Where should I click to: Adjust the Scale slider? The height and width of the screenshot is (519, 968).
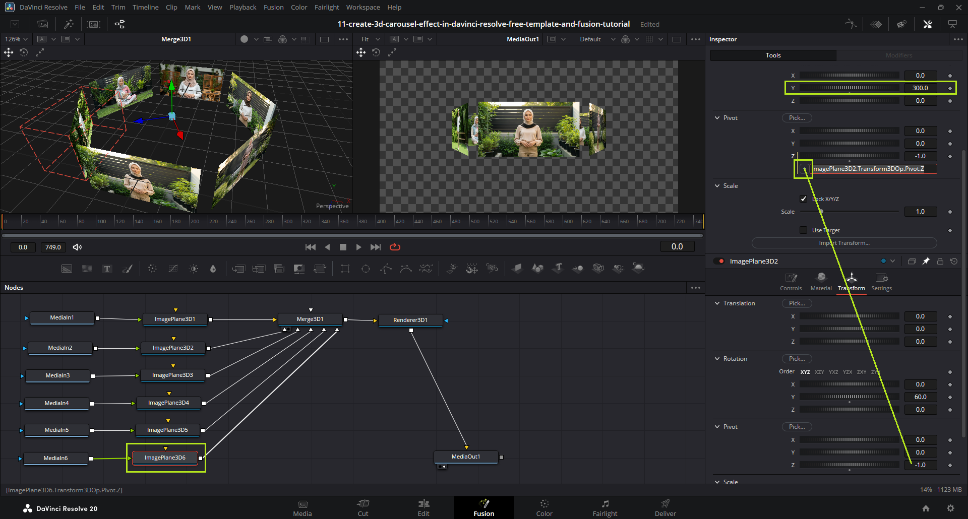[821, 212]
